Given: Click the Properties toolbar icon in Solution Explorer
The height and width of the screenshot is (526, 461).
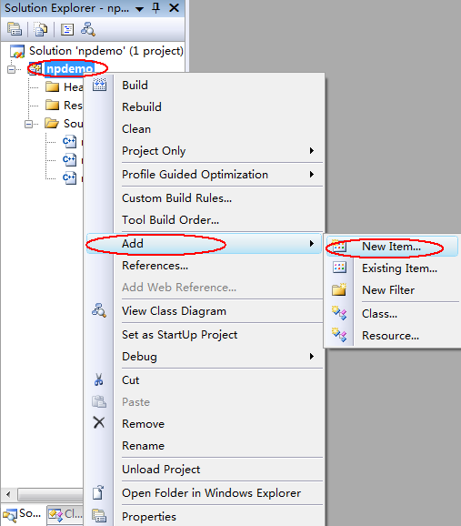Looking at the screenshot, I should click(15, 29).
